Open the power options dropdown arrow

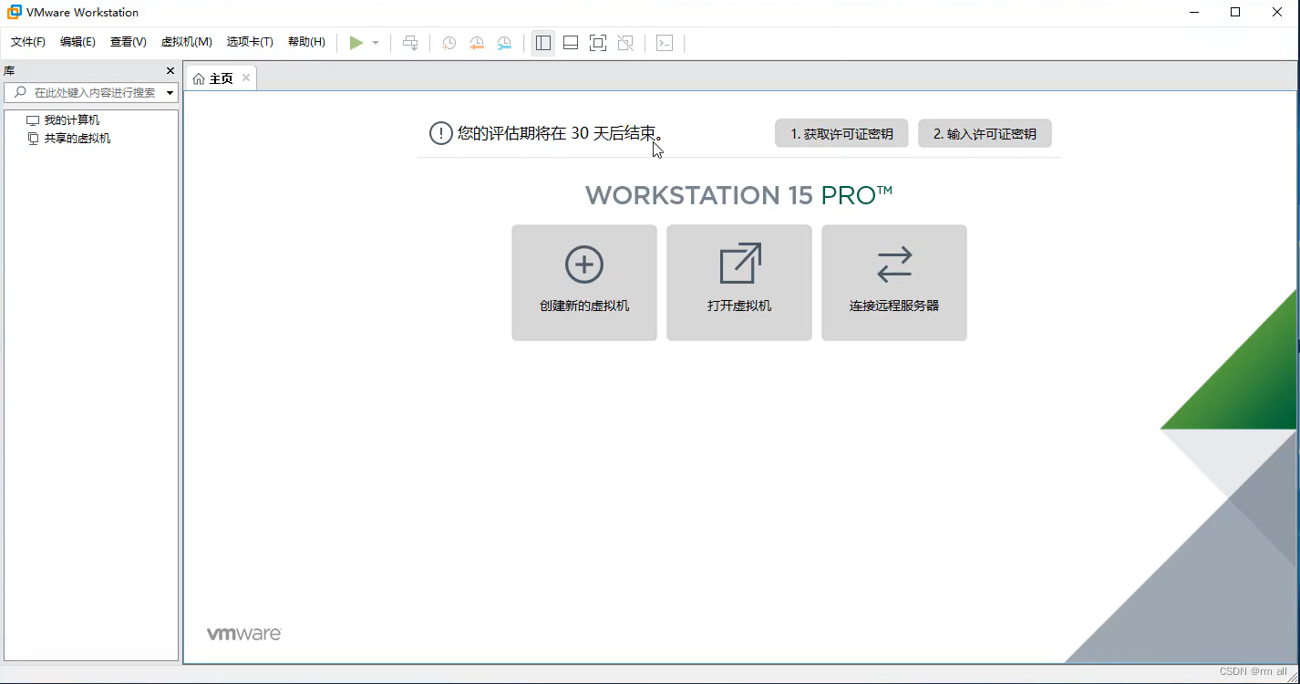376,43
